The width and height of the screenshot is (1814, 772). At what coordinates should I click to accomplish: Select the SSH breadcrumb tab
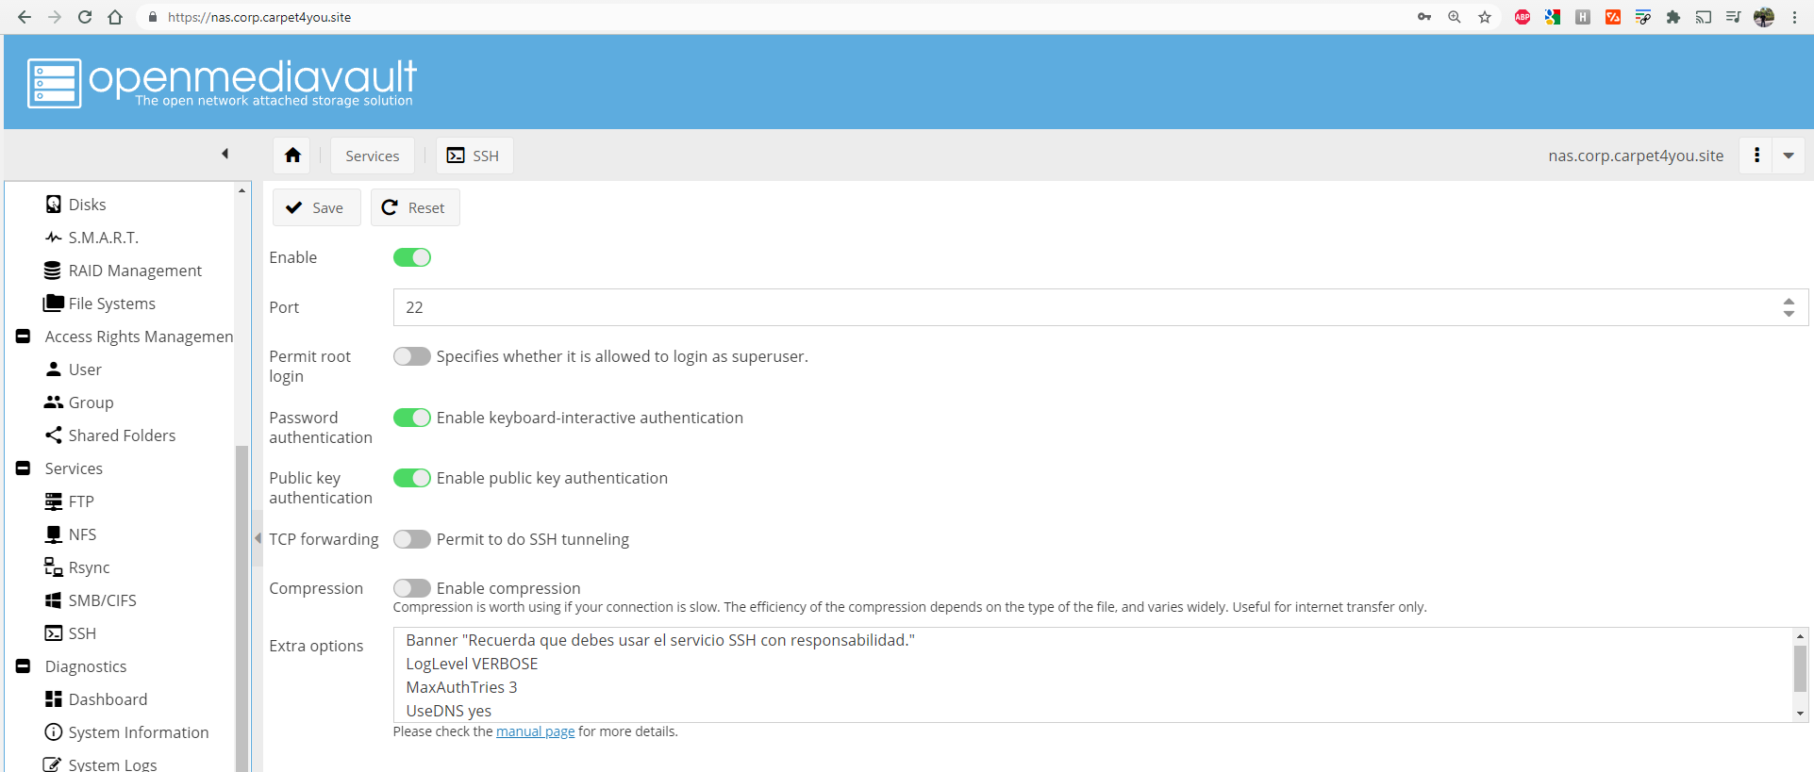[474, 156]
